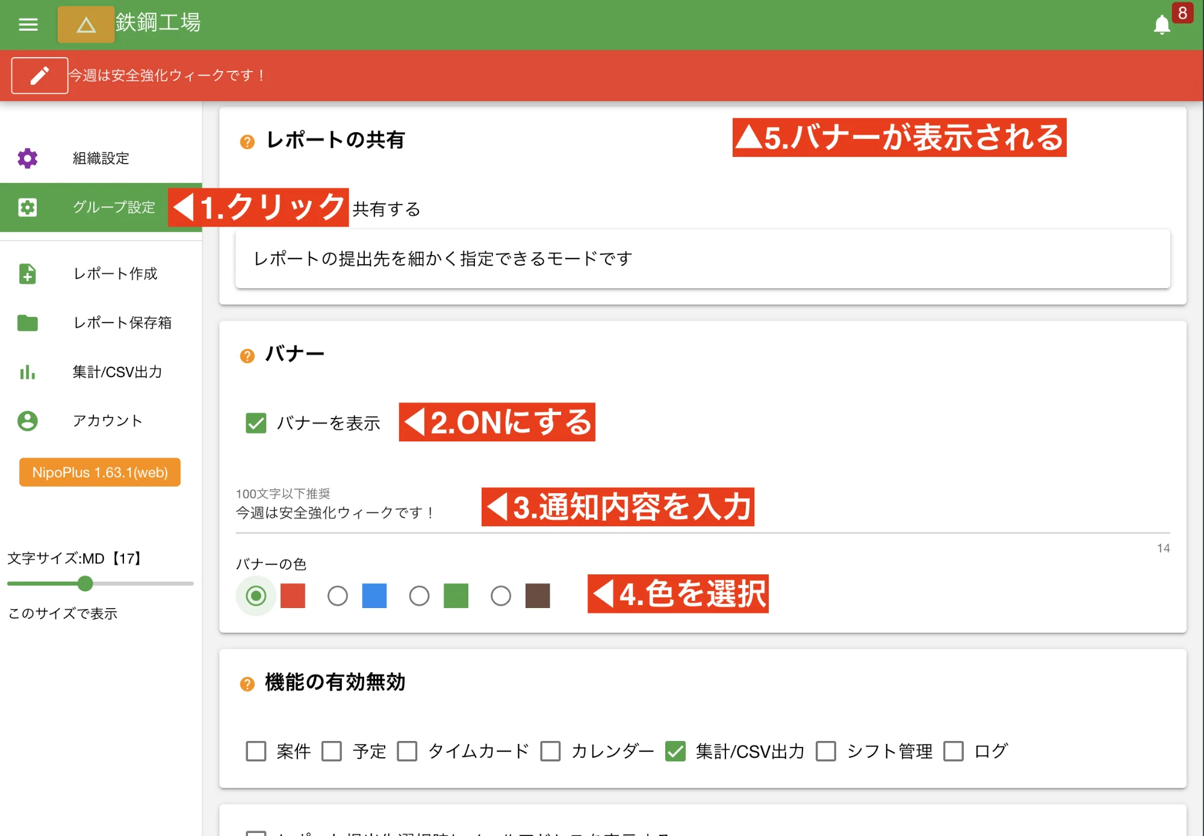The width and height of the screenshot is (1204, 836).
Task: Select 組織設定 in the sidebar menu
Action: [x=99, y=158]
